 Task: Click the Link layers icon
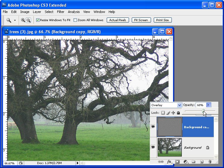pyautogui.click(x=161, y=162)
